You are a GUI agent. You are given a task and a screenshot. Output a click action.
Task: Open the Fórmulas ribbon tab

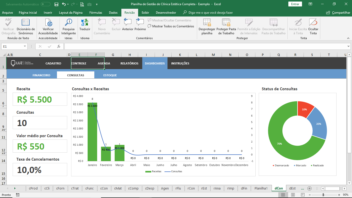(96, 13)
